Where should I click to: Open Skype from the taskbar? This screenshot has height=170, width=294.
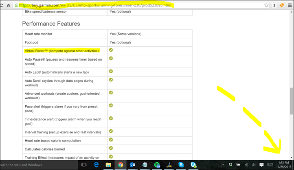coord(181,165)
